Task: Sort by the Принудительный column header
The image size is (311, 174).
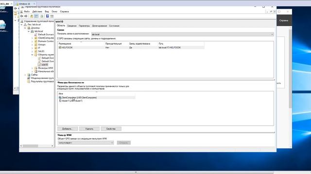Action: [116, 43]
